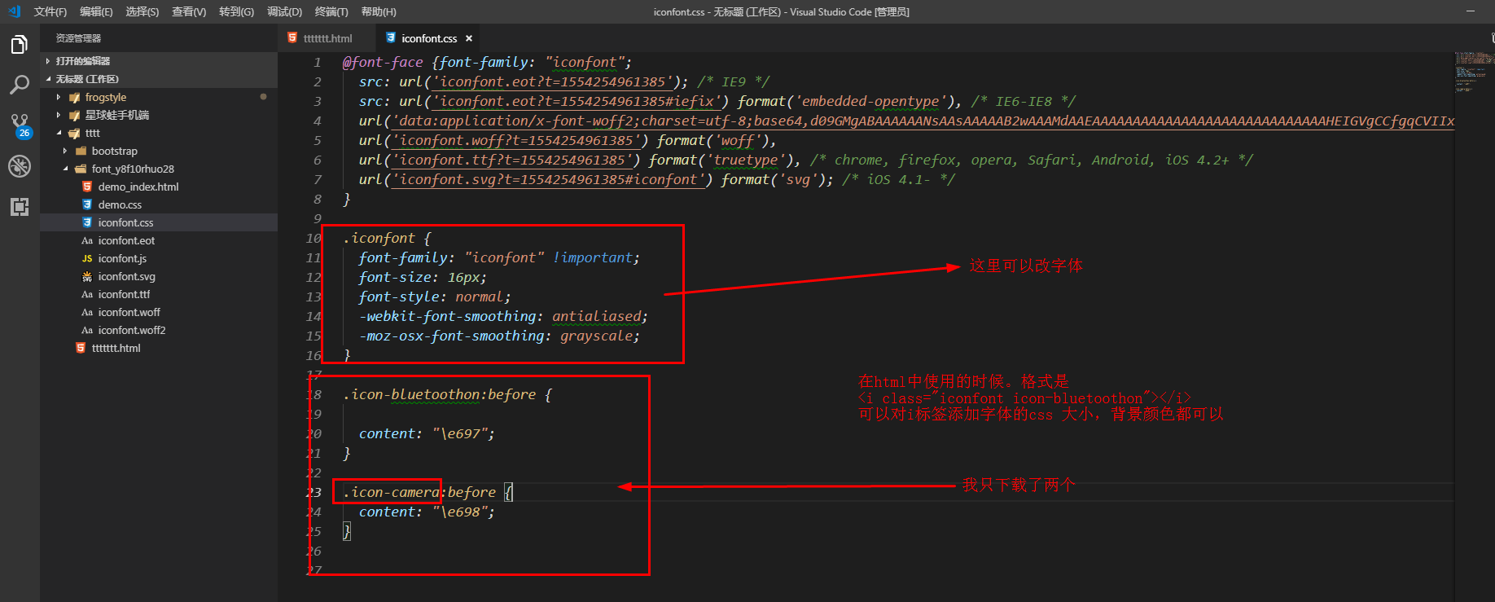Collapse the 无标题 (工作区) section
Image resolution: width=1495 pixels, height=602 pixels.
click(159, 79)
